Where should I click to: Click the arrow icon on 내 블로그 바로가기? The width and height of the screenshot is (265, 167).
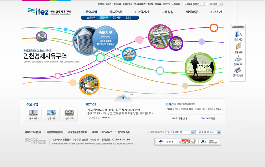coord(202,4)
